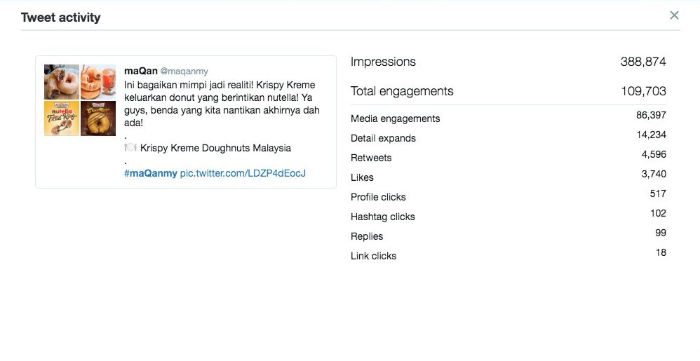The height and width of the screenshot is (361, 700).
Task: Open the top-left doughnut photo thumbnail
Action: click(x=62, y=82)
